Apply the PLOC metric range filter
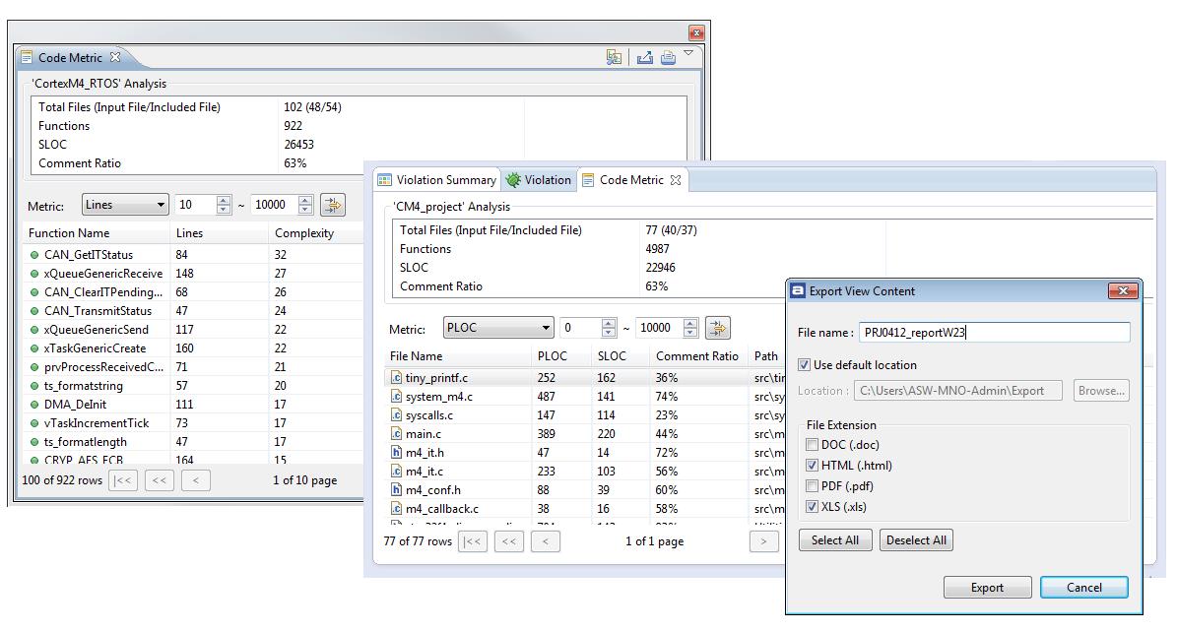Image resolution: width=1177 pixels, height=632 pixels. coord(717,328)
